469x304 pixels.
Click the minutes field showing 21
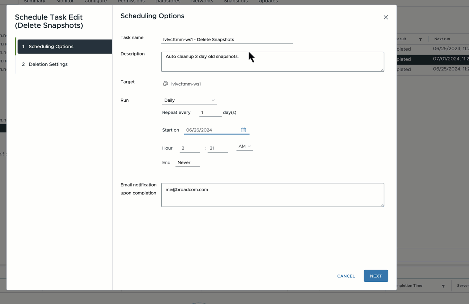[x=218, y=148]
